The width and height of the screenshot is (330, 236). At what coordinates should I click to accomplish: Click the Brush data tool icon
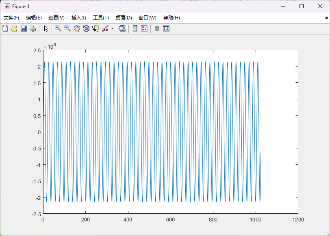point(105,28)
